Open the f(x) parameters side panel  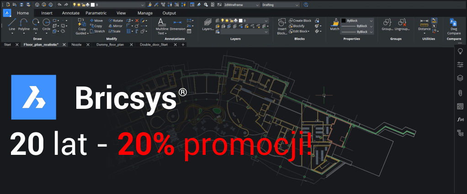tap(460, 119)
